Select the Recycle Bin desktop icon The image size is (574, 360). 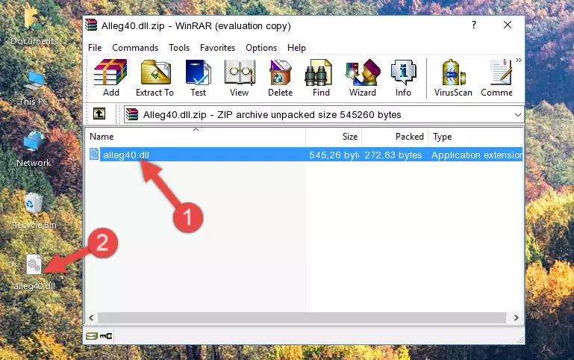click(34, 211)
